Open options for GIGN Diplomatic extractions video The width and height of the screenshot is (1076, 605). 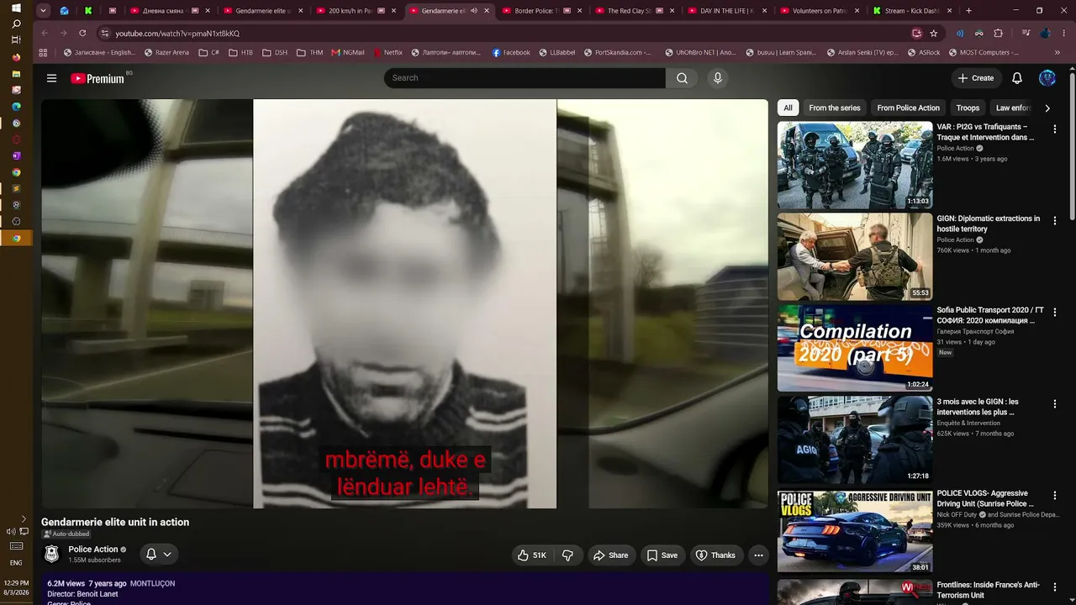[x=1055, y=220]
